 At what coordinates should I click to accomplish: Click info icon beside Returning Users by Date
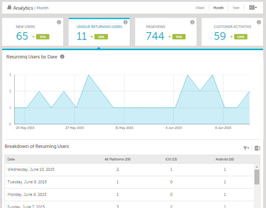(62, 57)
